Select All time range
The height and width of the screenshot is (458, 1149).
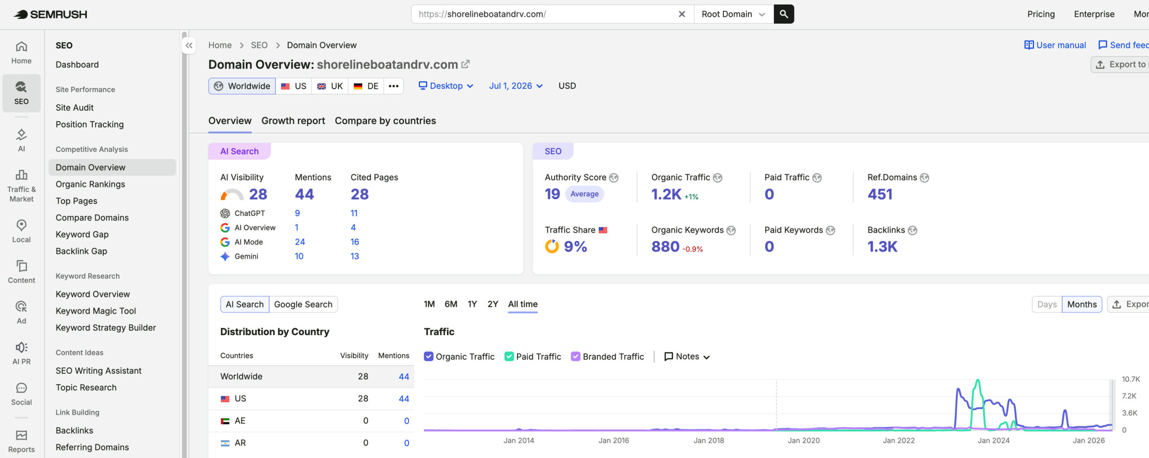[522, 304]
